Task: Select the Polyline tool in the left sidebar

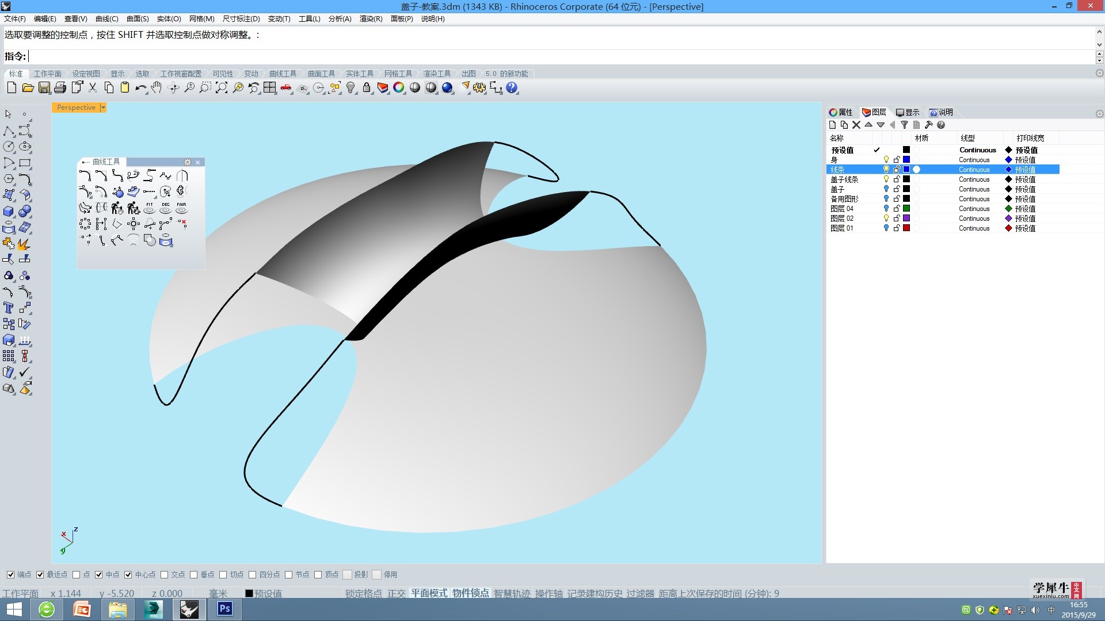Action: coord(9,131)
